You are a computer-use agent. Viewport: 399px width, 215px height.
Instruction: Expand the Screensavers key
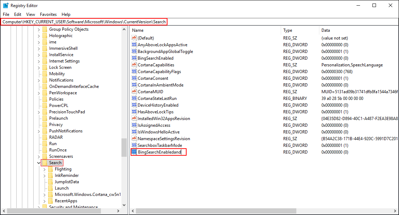point(39,157)
